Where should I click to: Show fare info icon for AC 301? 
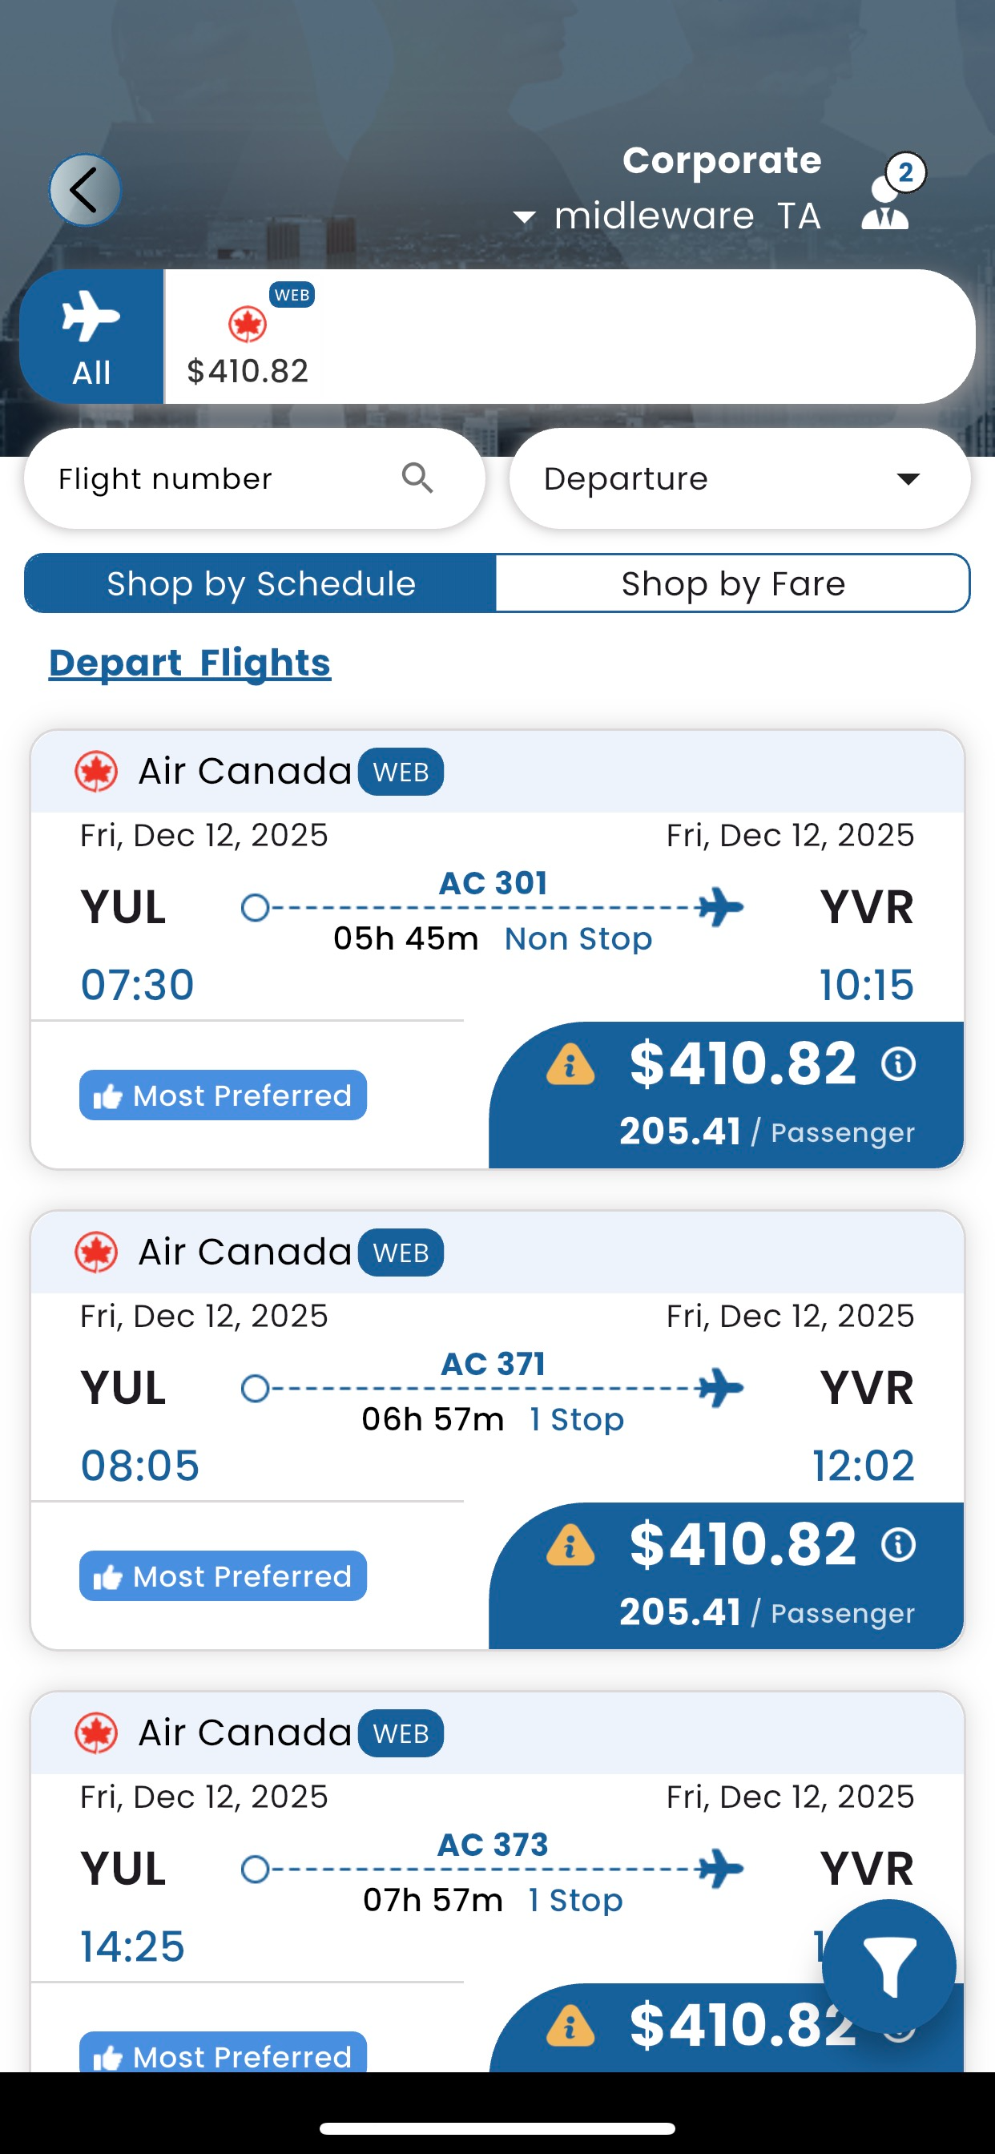[899, 1064]
